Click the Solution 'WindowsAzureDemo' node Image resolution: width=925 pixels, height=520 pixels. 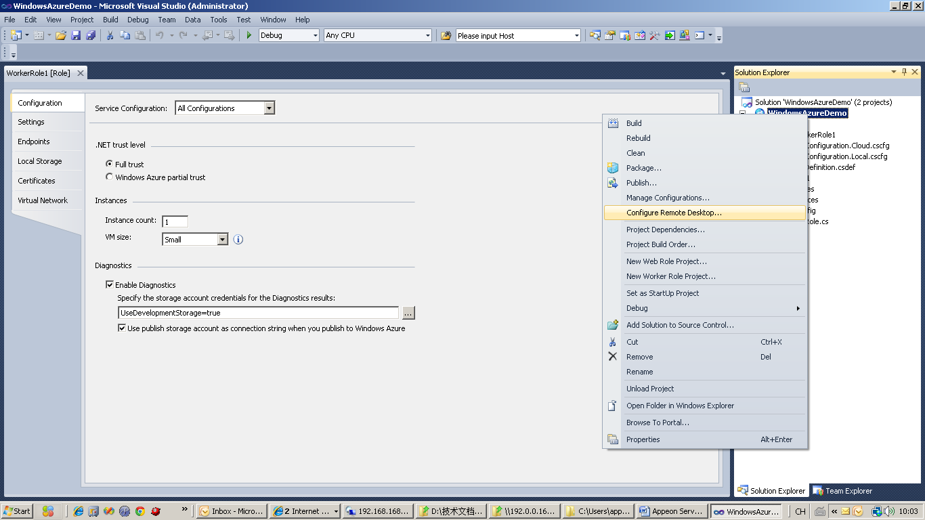(x=823, y=102)
